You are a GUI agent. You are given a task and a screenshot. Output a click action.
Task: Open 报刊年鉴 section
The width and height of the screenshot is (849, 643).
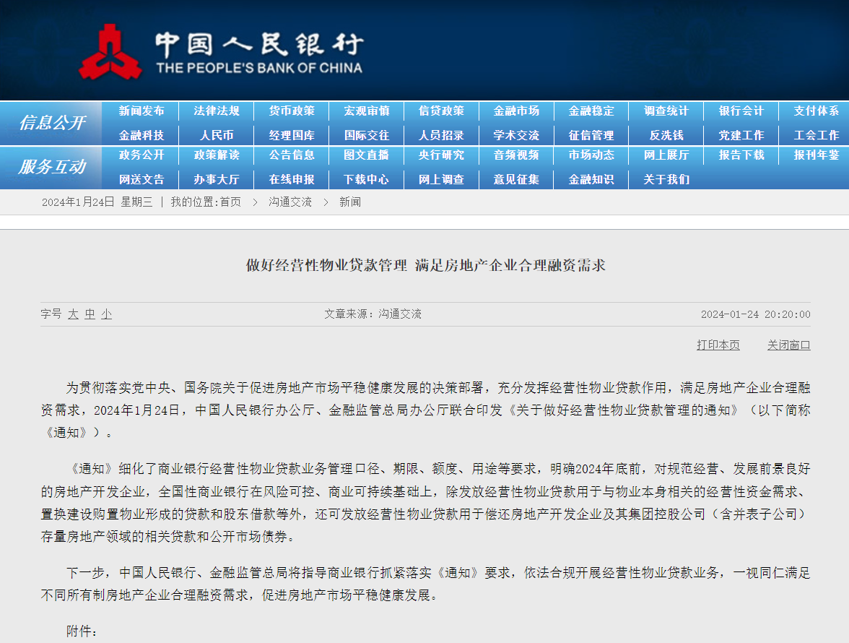816,155
